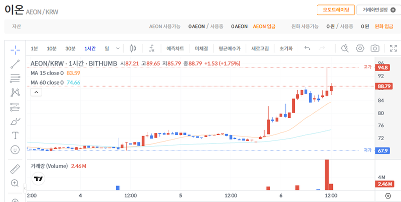Expand the time interval dropdown arrow

pyautogui.click(x=118, y=48)
